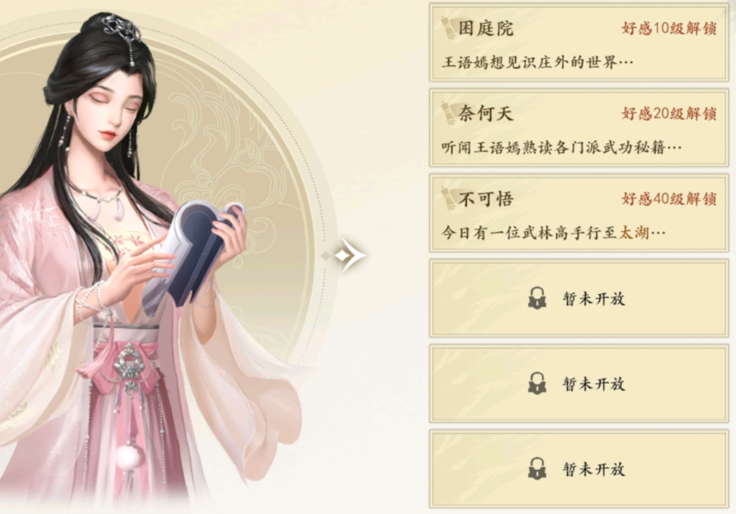Click the text 听闻王语嫣熟读各门派武功秘籍

point(554,148)
